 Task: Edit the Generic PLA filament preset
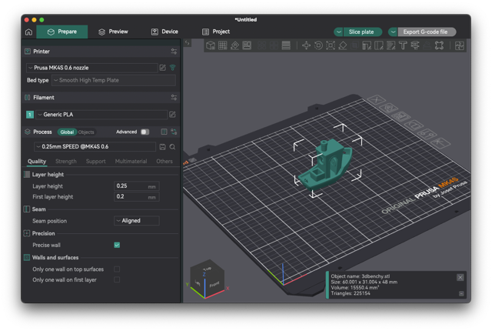pos(172,115)
